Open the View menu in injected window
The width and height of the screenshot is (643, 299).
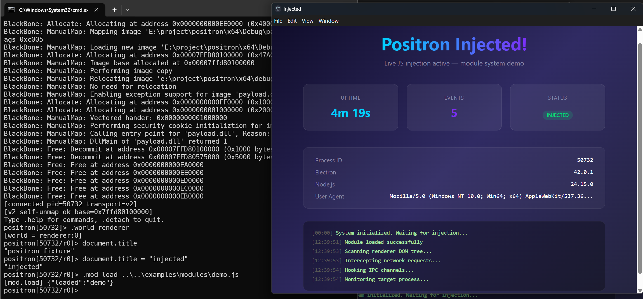[x=307, y=21]
